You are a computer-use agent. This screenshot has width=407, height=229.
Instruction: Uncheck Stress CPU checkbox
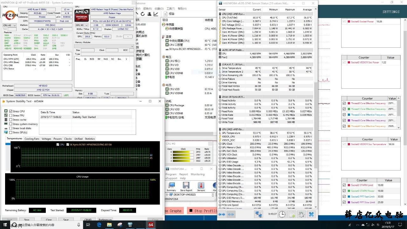coord(11,111)
